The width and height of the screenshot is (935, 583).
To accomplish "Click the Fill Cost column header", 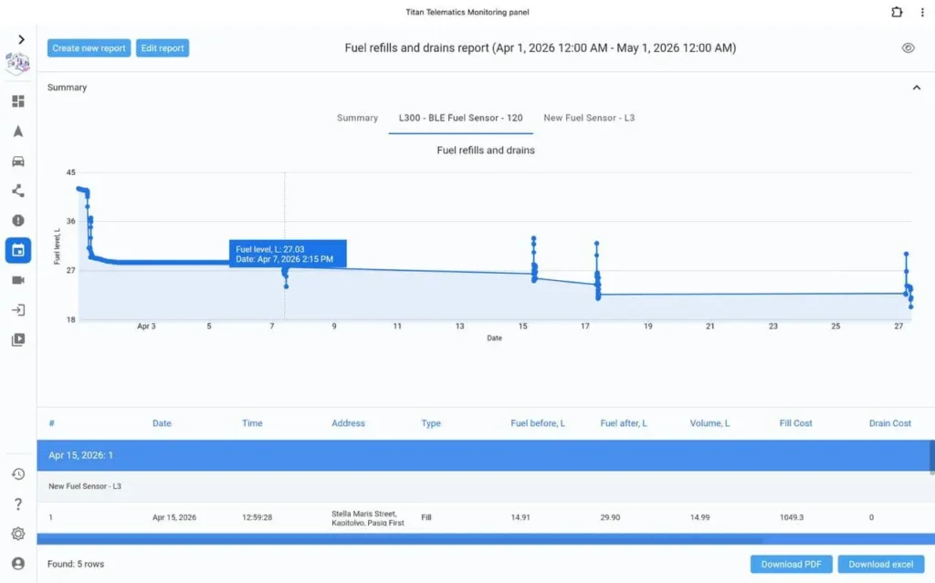I will click(795, 423).
